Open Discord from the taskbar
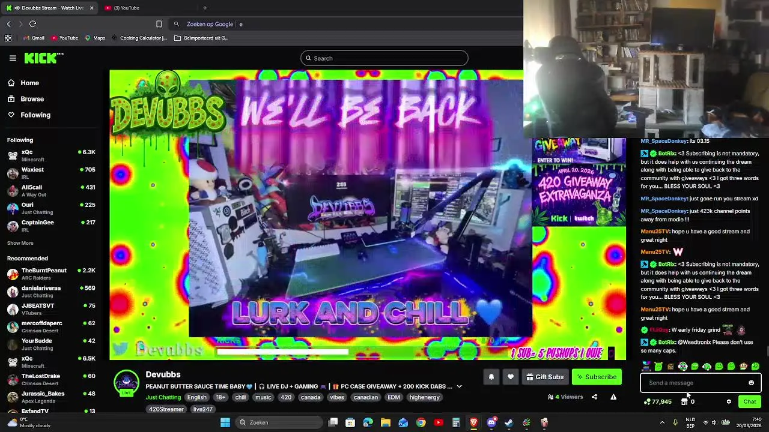 [x=491, y=422]
